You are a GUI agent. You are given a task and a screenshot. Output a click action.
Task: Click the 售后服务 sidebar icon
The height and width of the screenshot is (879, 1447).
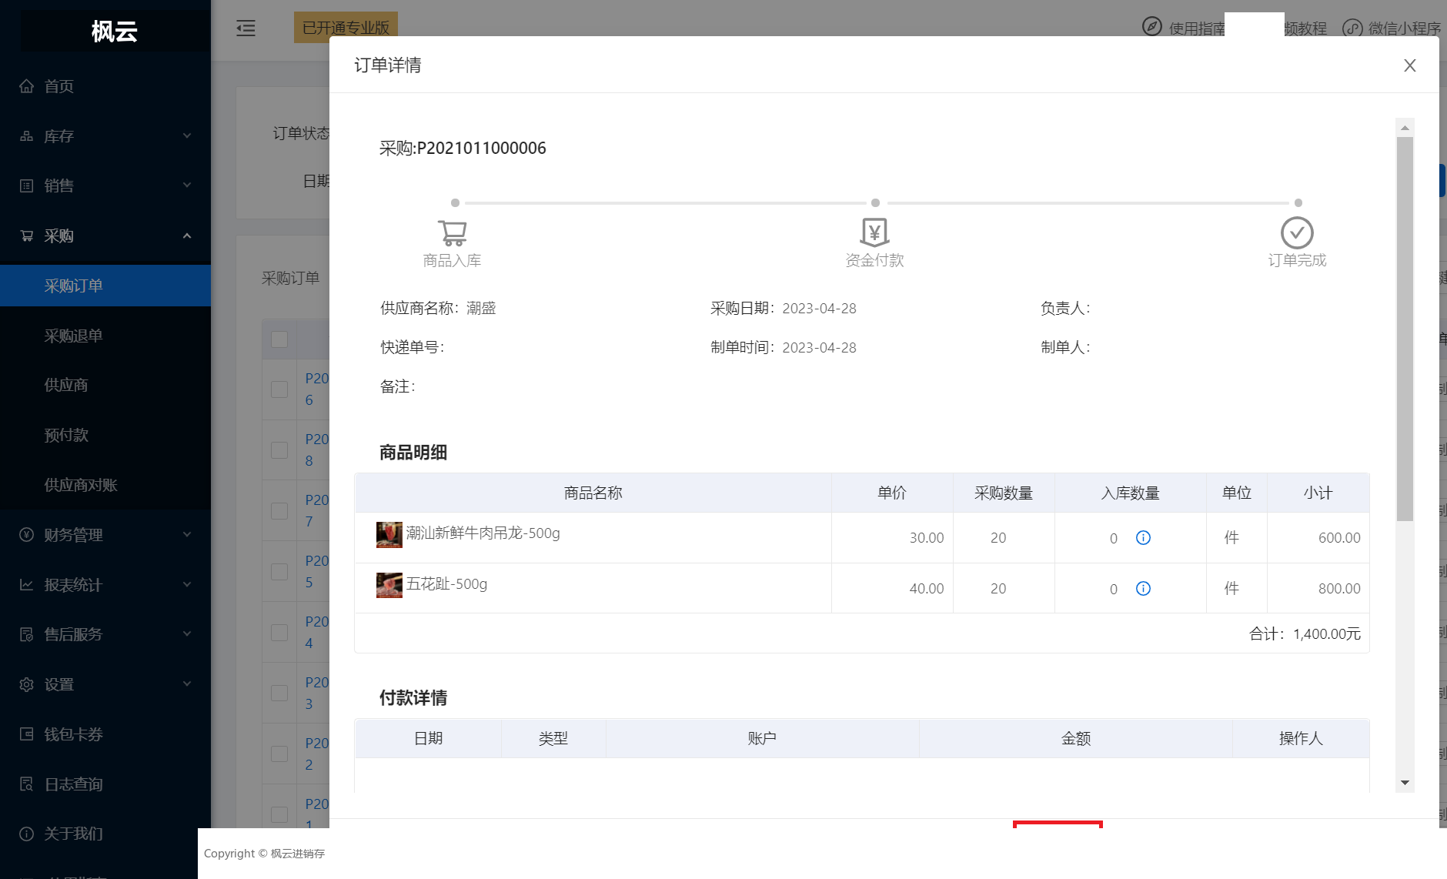pyautogui.click(x=26, y=634)
